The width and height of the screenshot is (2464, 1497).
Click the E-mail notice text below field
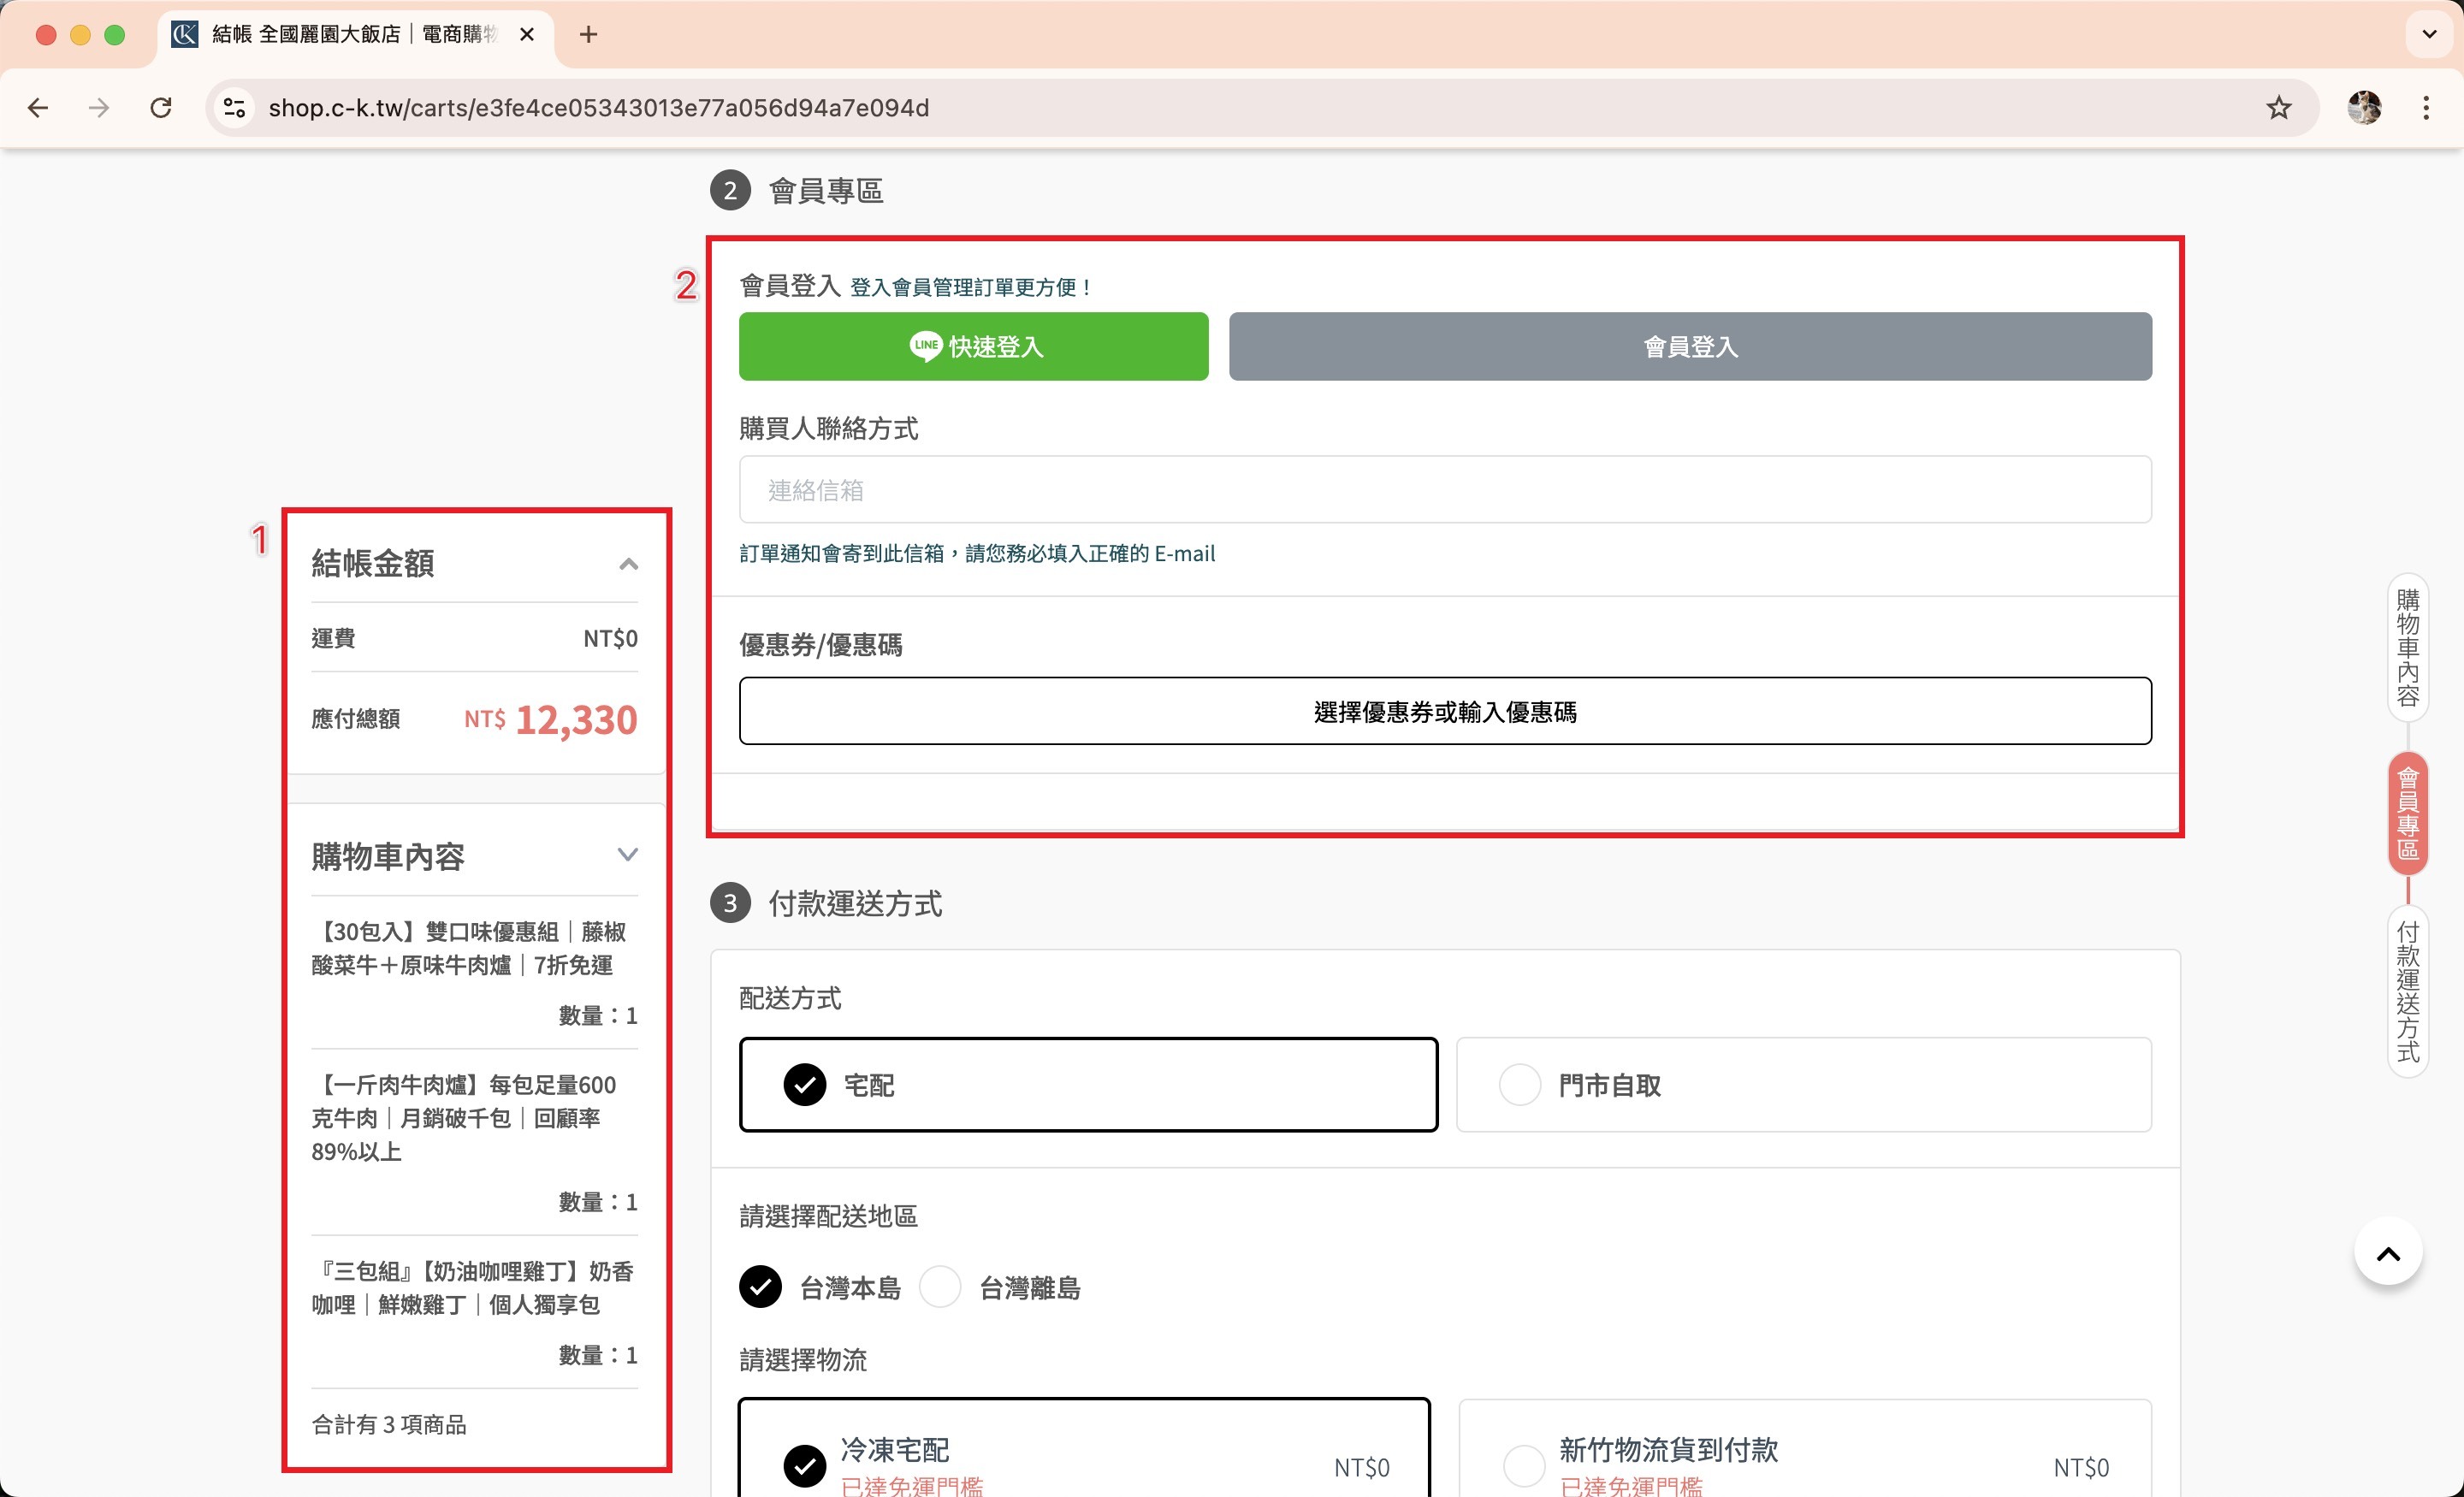pos(977,553)
